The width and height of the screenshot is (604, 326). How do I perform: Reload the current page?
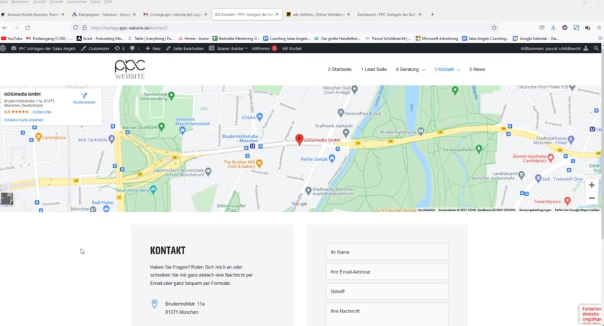coord(28,28)
